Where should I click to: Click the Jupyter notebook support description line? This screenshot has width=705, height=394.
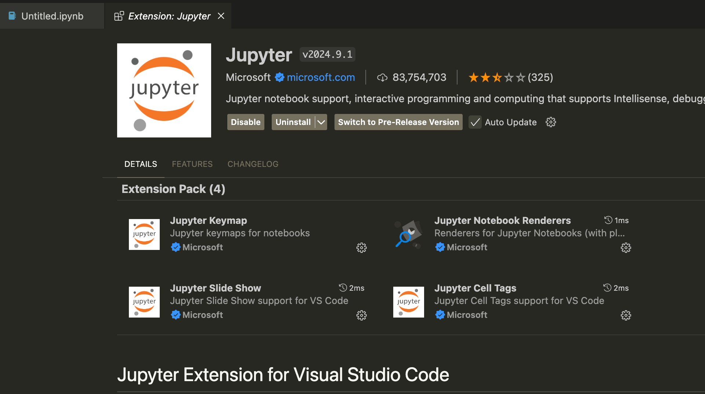[465, 98]
